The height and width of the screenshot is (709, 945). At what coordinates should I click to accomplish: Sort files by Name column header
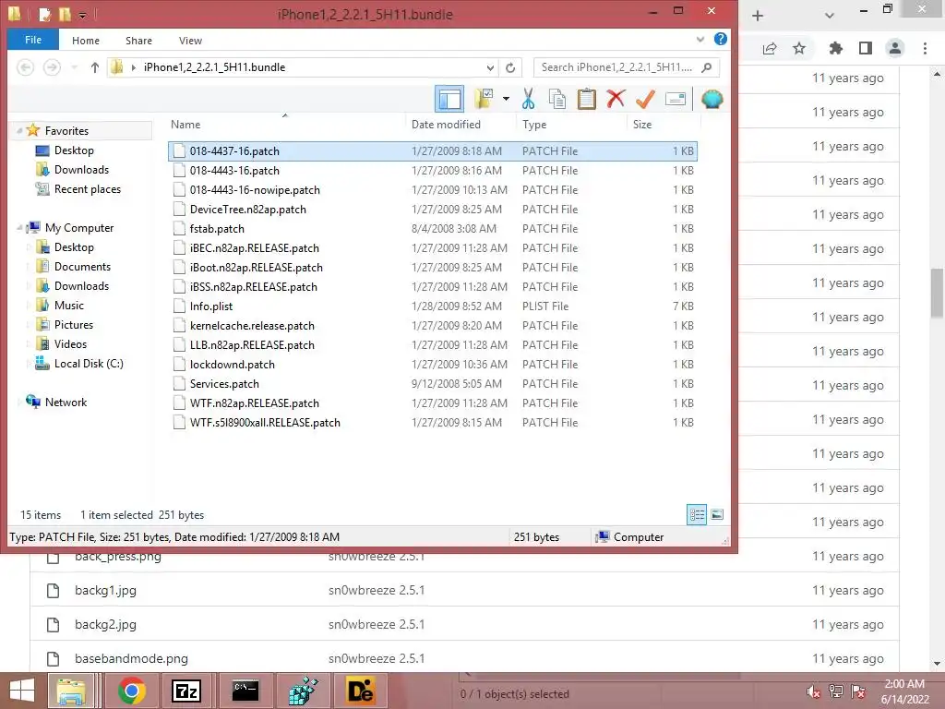185,125
